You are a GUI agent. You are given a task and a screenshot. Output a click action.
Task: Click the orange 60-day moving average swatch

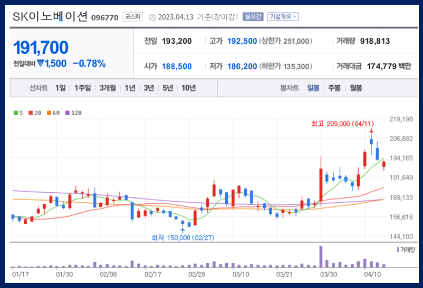49,113
